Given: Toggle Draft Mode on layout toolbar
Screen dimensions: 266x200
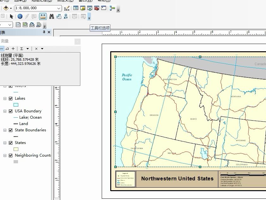Looking at the screenshot, I should click(18, 25).
